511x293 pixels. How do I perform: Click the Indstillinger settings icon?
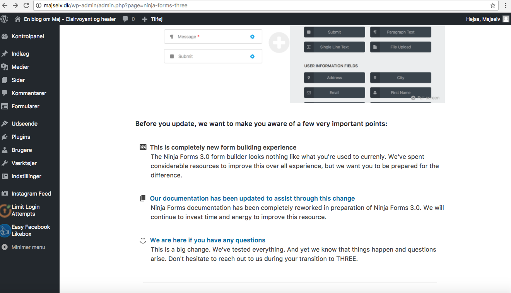click(5, 176)
